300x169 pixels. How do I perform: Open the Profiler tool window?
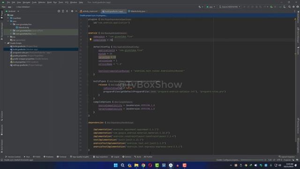point(148,157)
